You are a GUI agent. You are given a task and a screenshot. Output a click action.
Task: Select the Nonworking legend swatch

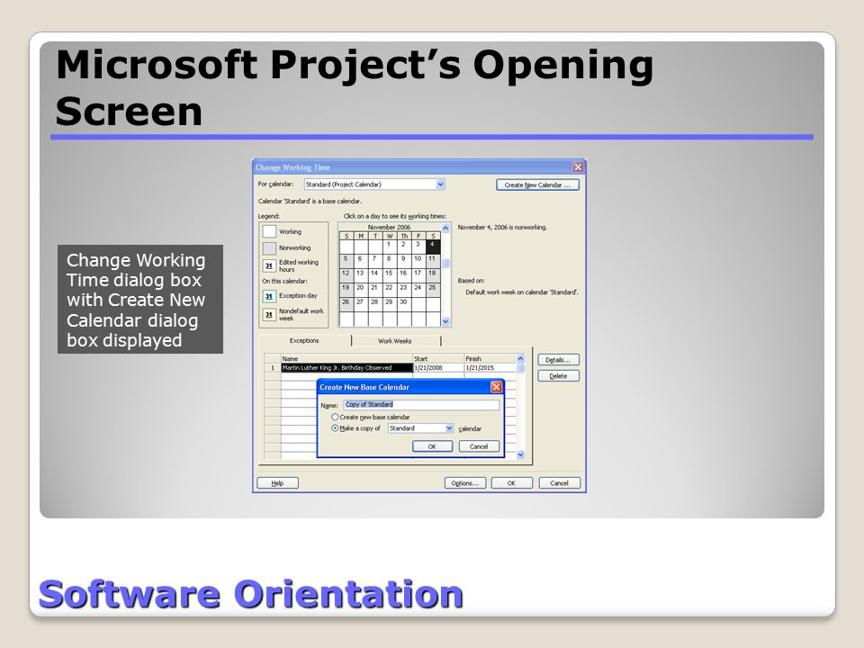click(x=269, y=248)
